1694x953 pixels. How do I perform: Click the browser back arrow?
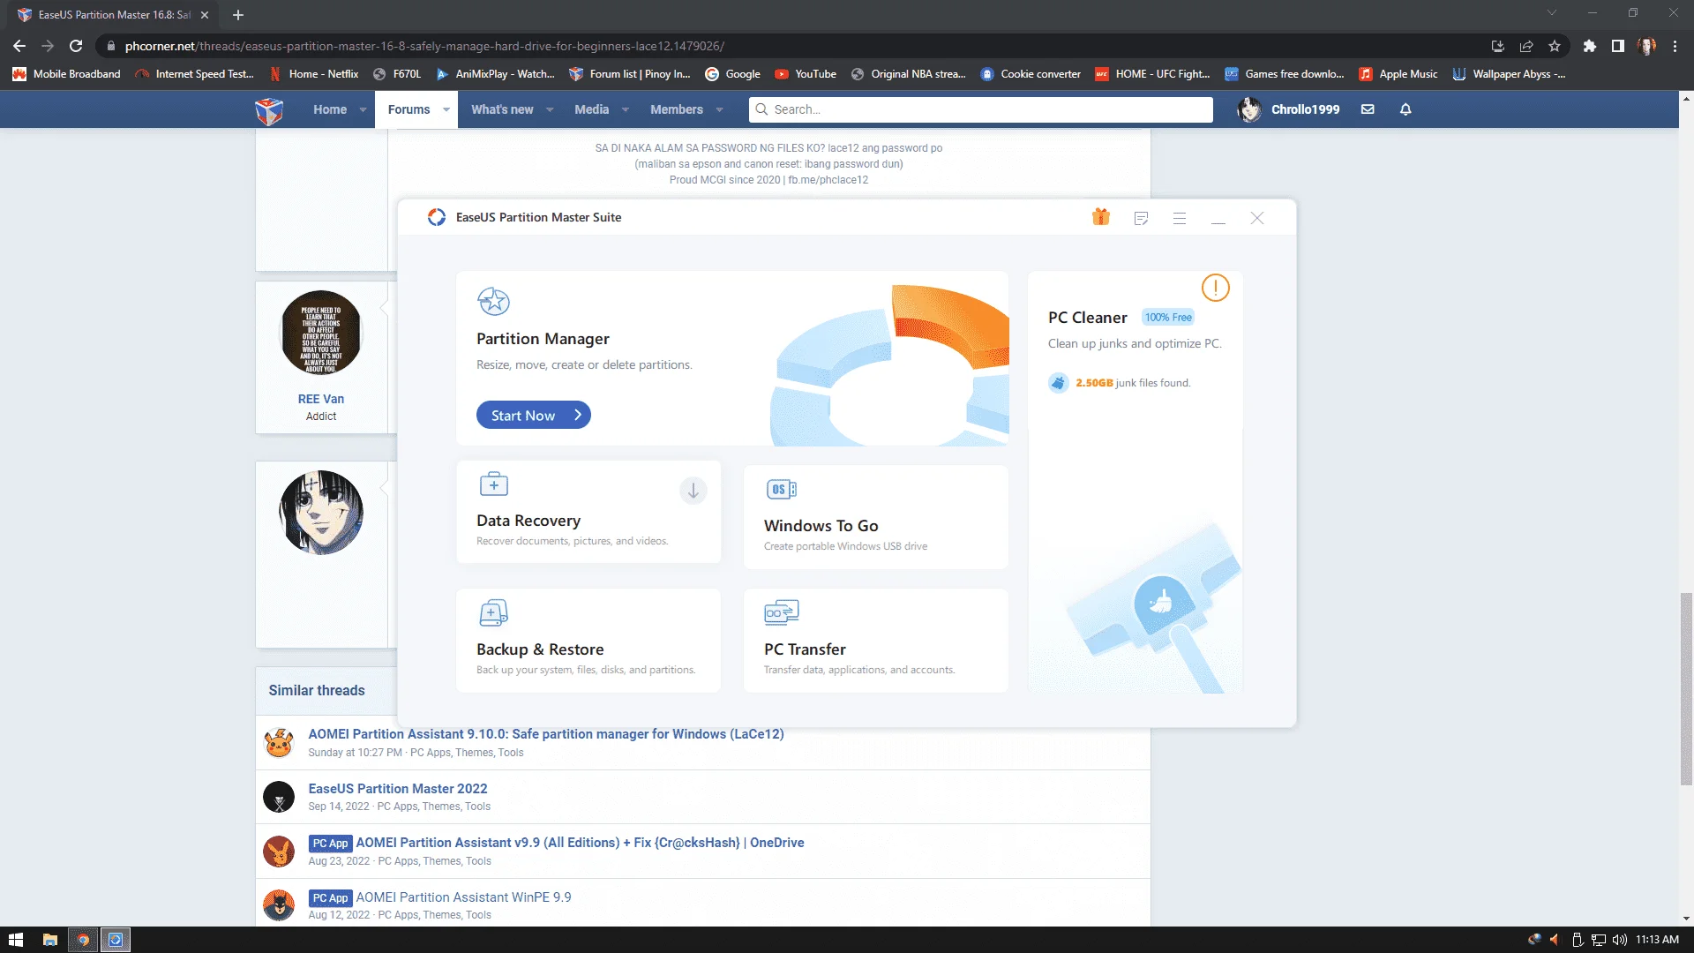pos(19,46)
